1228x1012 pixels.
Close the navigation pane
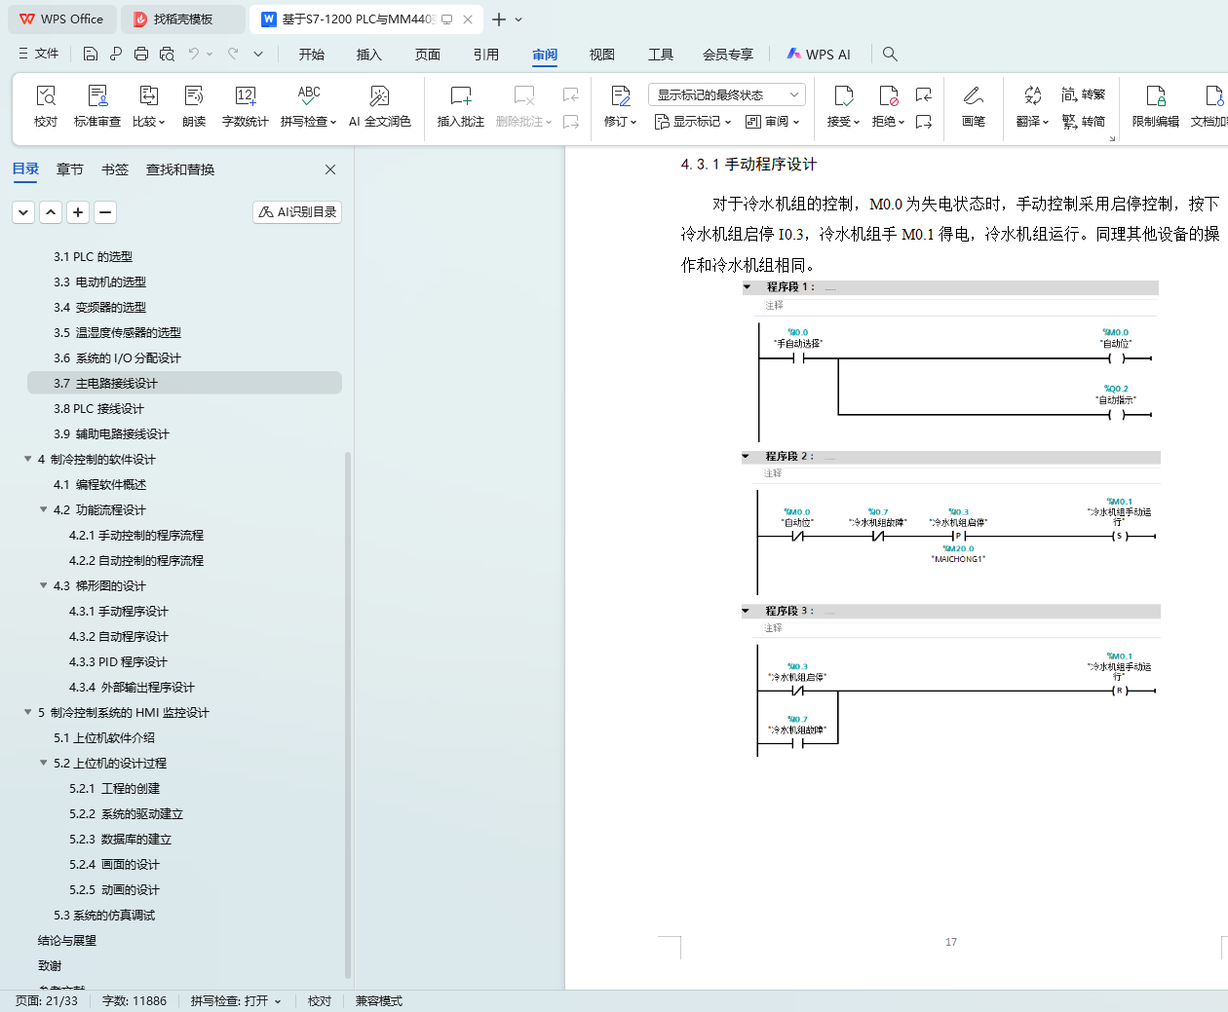coord(330,169)
